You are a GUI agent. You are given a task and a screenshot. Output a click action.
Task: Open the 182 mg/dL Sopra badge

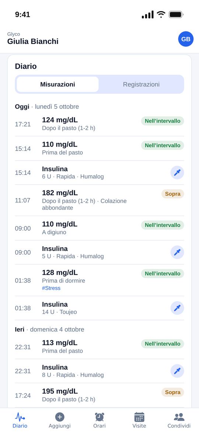172,194
